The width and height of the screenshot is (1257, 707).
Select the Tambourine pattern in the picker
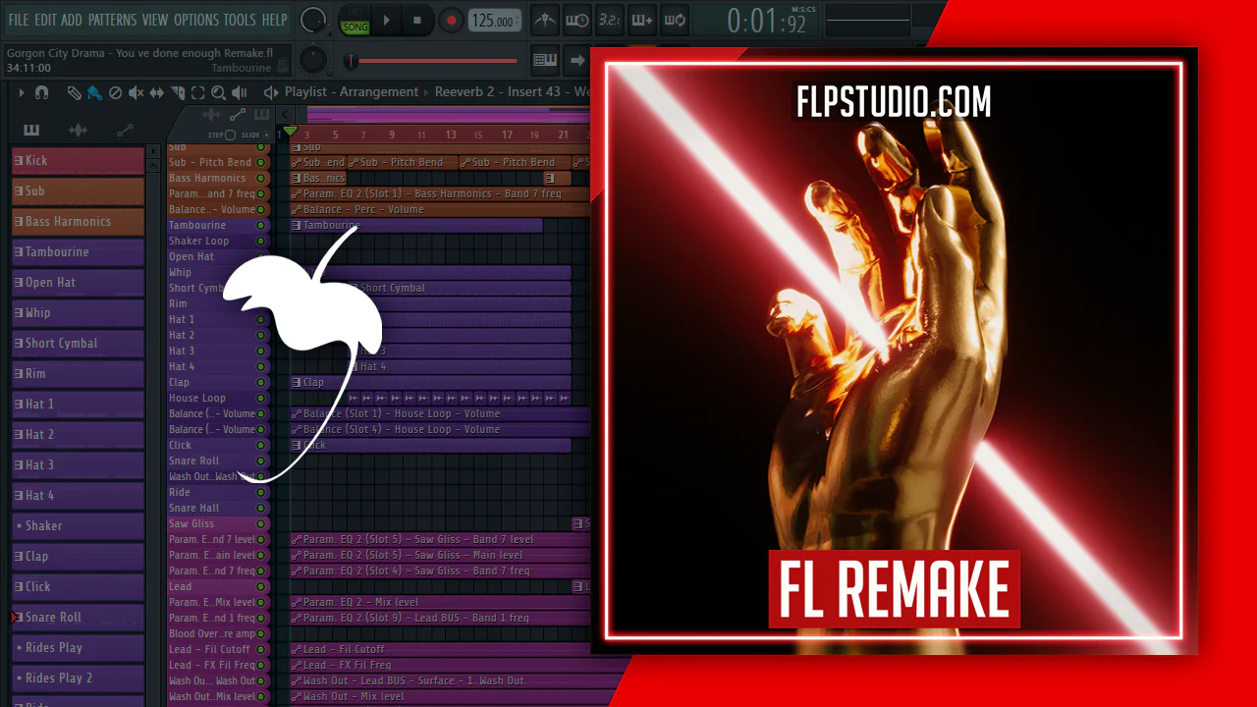pyautogui.click(x=78, y=252)
